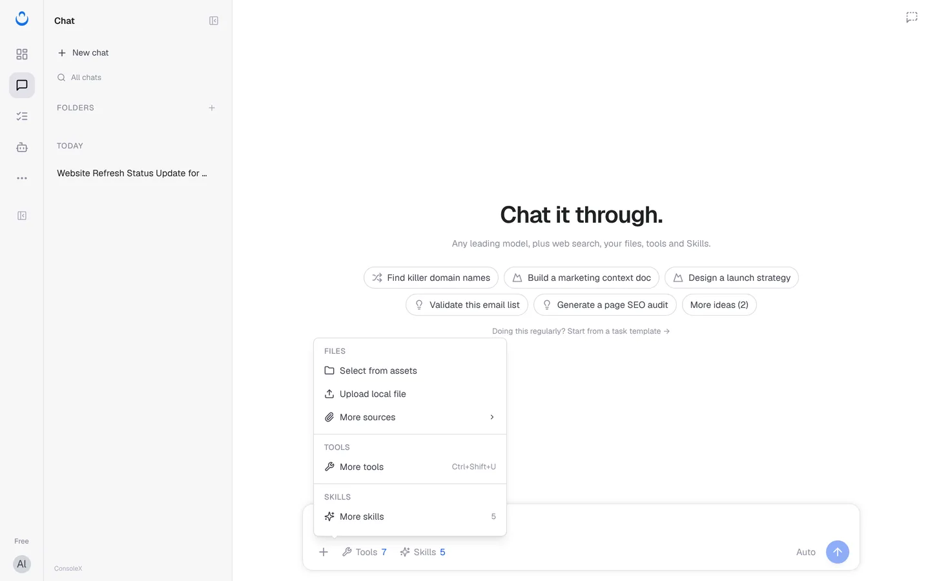
Task: Open Website Refresh Status Update chat
Action: coord(132,173)
